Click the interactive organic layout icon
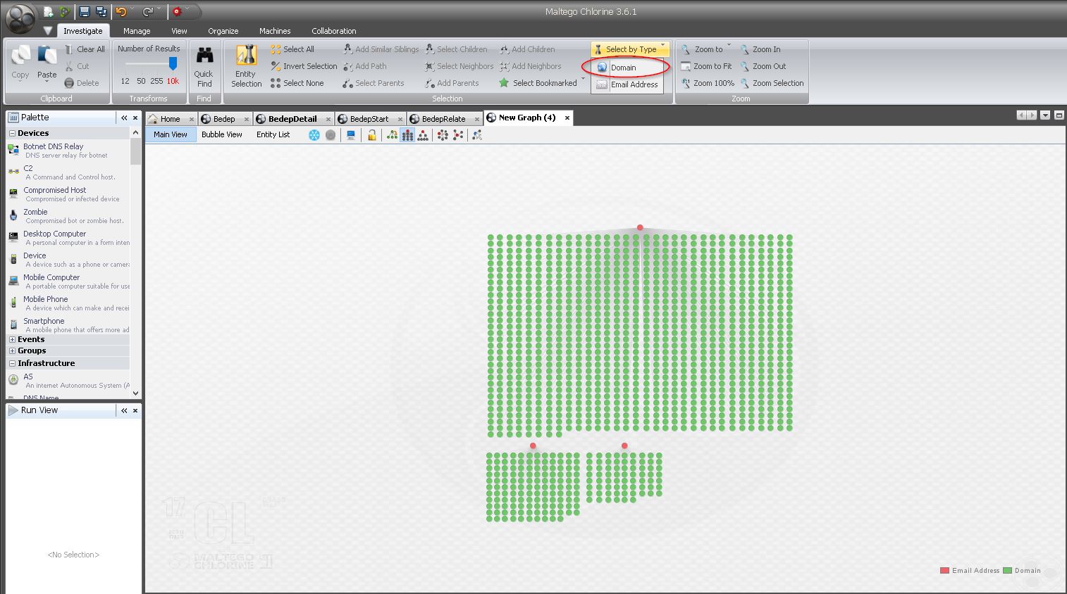This screenshot has width=1067, height=594. pos(477,135)
